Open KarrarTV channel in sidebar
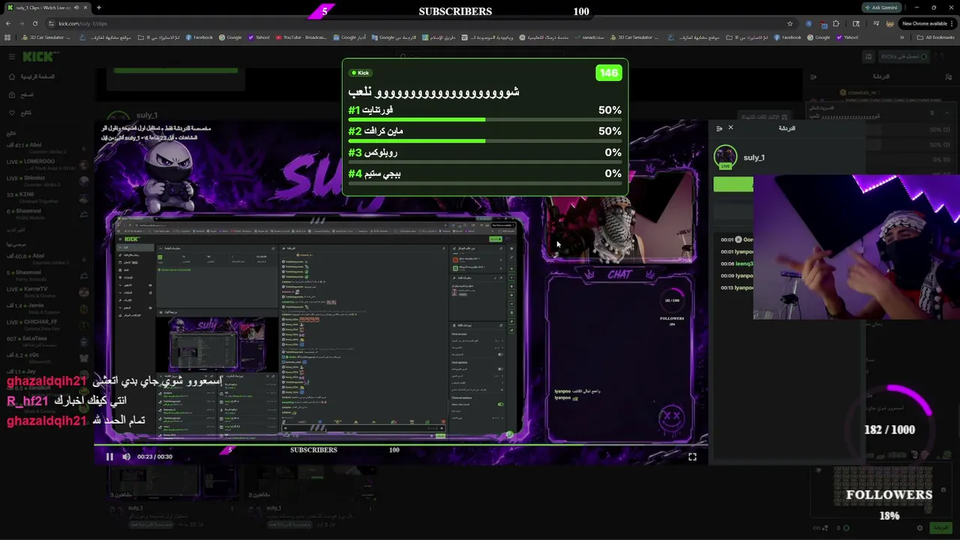 coord(45,292)
